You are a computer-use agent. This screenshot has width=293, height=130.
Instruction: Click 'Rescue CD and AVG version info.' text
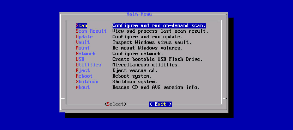click(x=156, y=87)
